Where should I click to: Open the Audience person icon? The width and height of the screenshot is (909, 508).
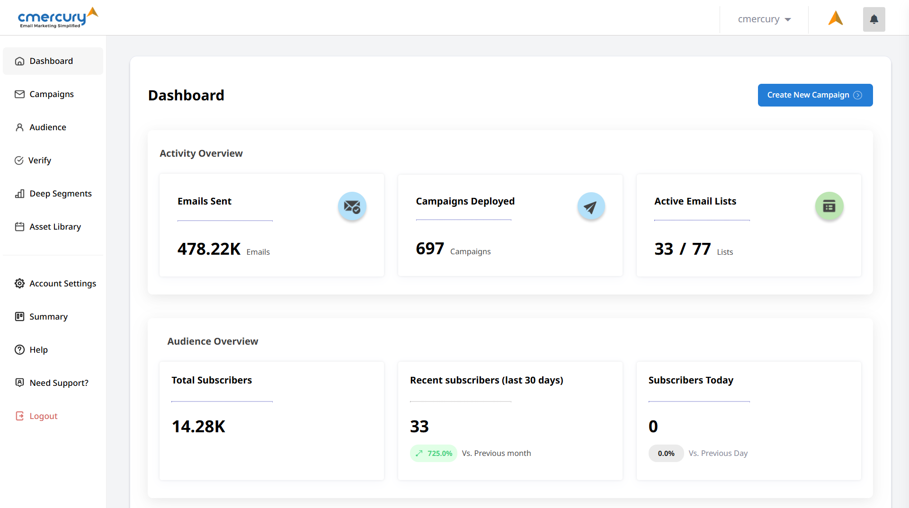pos(19,127)
